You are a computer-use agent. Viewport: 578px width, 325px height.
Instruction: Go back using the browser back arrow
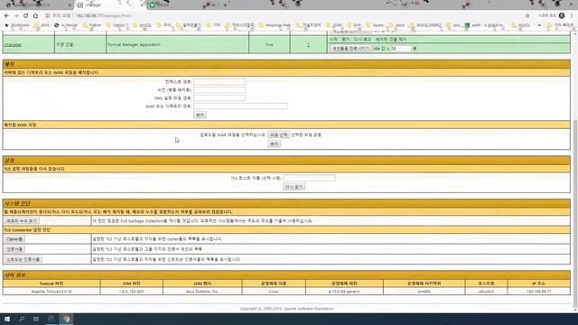[x=6, y=16]
